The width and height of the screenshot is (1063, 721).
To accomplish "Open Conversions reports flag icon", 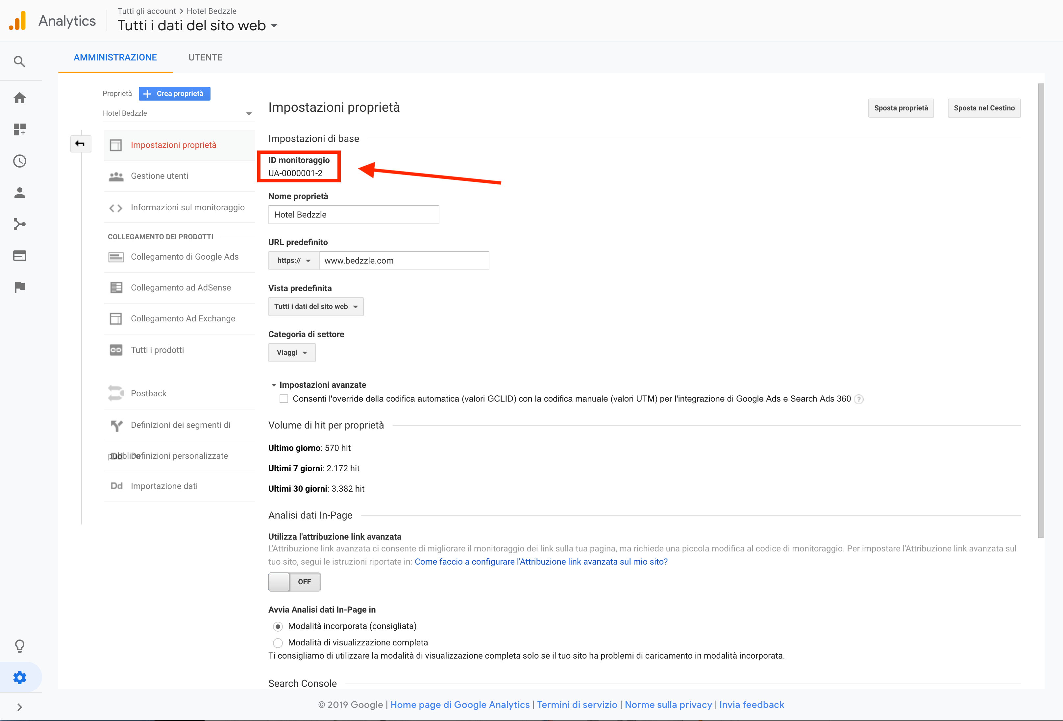I will pyautogui.click(x=20, y=287).
